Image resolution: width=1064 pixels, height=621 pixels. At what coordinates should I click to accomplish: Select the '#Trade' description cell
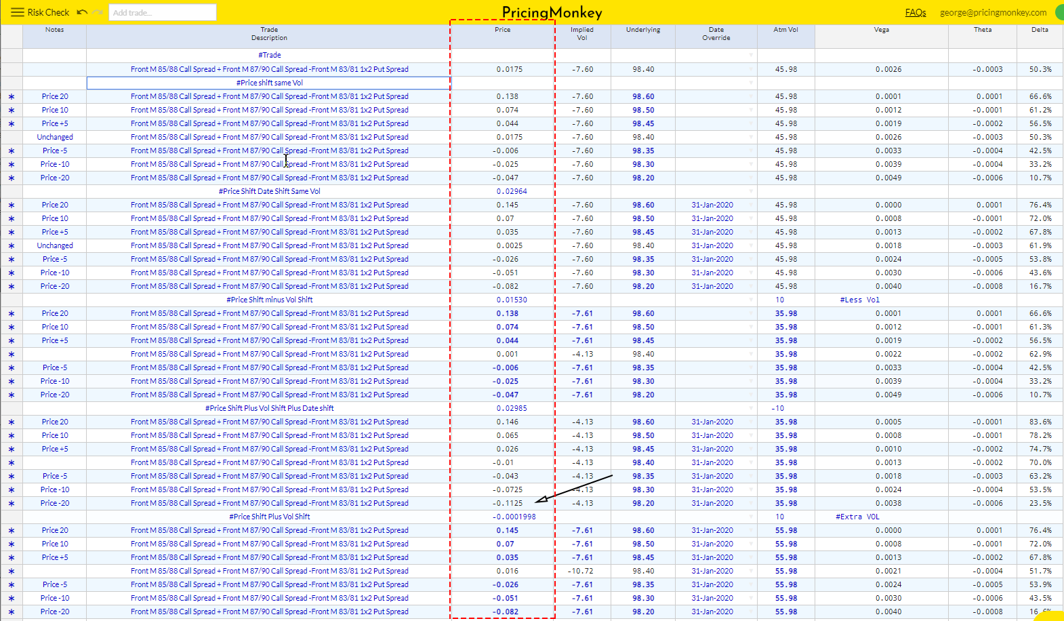pyautogui.click(x=269, y=55)
